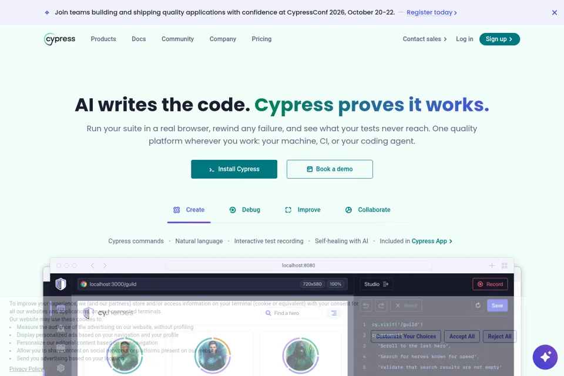Click the Install Cypress button
Image resolution: width=564 pixels, height=376 pixels.
click(x=234, y=169)
